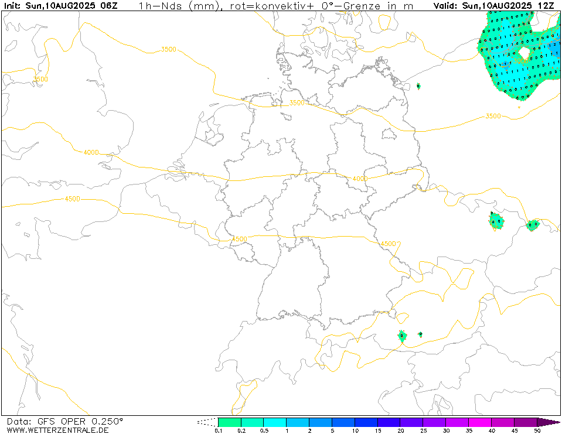Click the legend value label "35"
The width and height of the screenshot is (562, 434).
[469, 430]
